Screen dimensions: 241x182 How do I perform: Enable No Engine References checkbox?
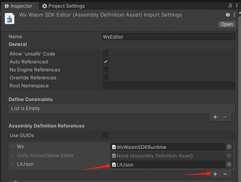point(106,69)
